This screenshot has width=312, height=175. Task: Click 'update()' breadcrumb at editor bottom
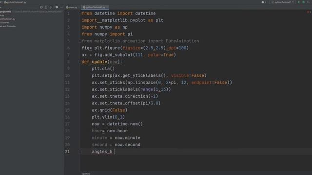tap(86, 174)
